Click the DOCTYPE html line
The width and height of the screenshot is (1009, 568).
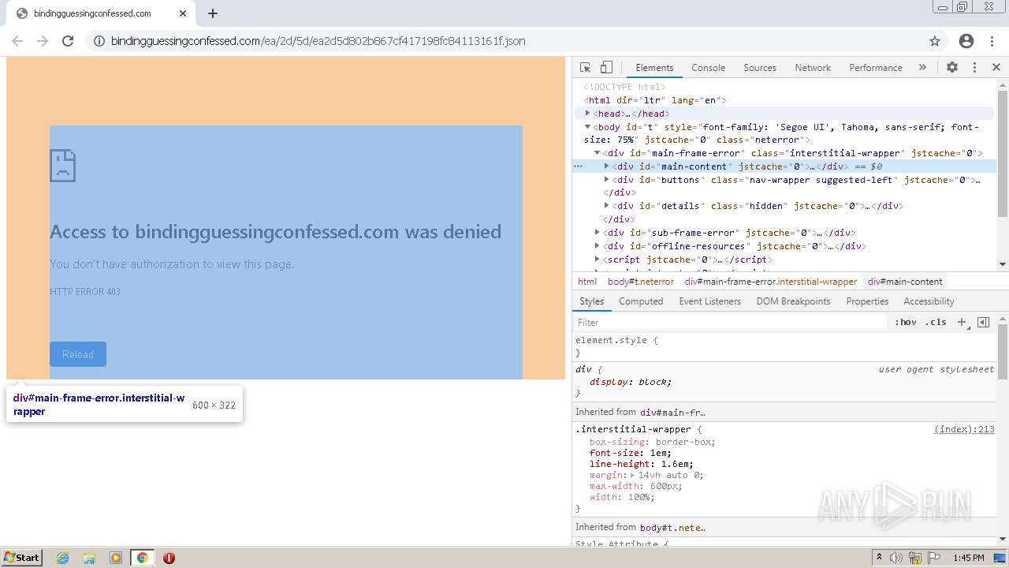(624, 87)
